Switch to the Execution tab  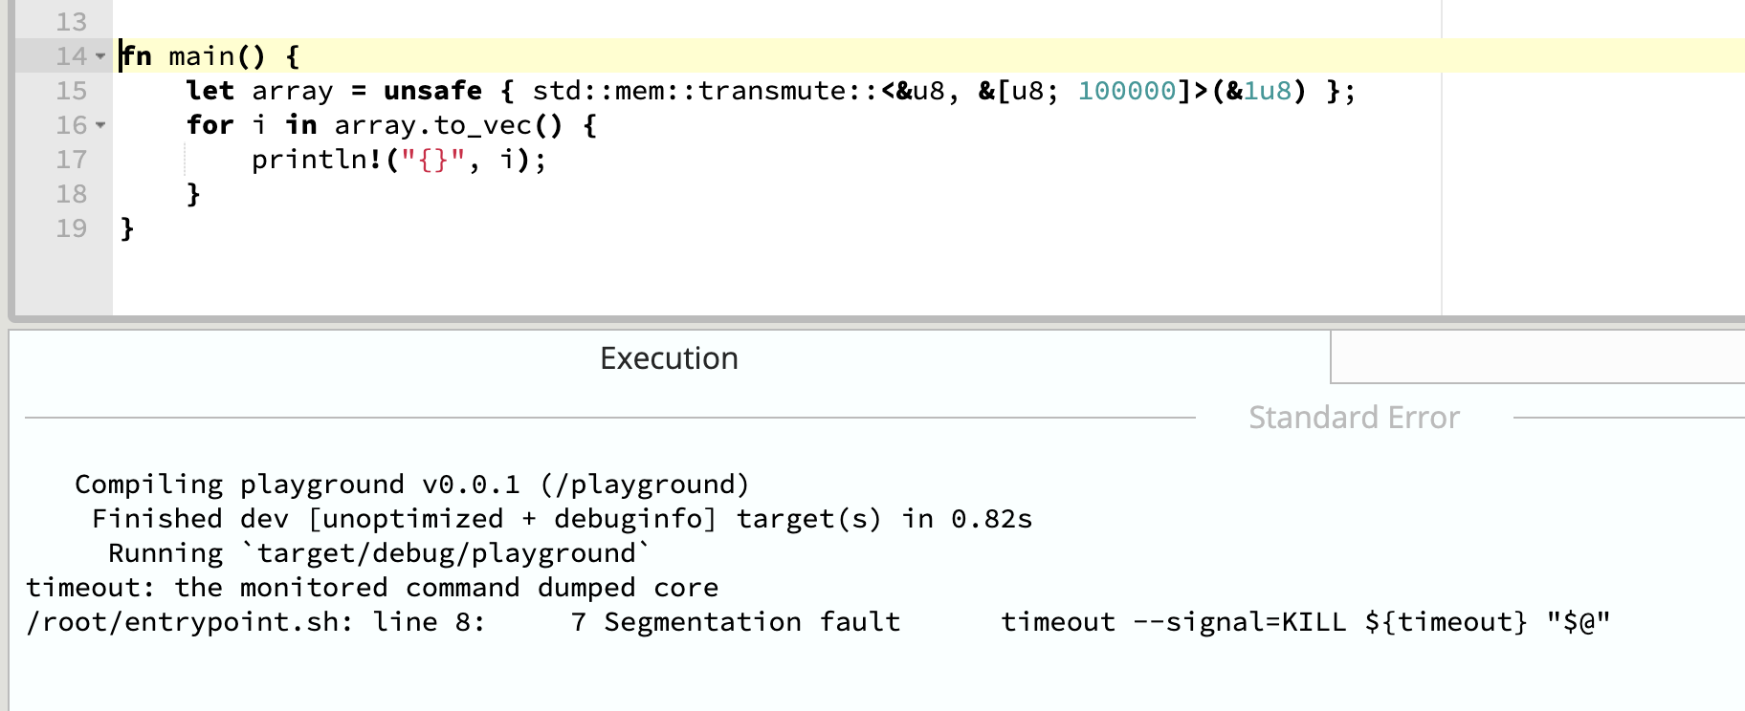coord(670,358)
